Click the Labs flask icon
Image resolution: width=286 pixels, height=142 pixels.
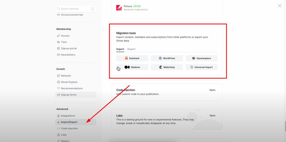tap(58, 135)
